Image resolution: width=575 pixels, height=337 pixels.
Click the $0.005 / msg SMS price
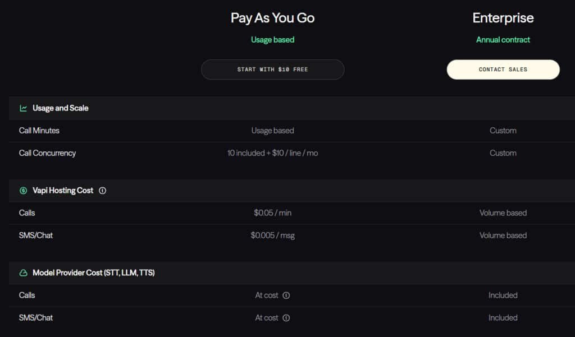272,236
